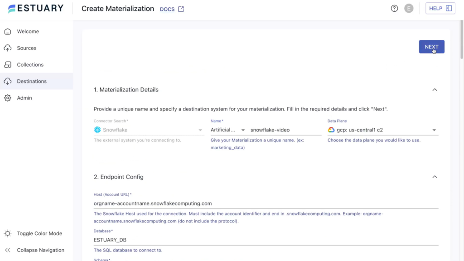Click the NEXT button
The image size is (464, 261).
[431, 47]
